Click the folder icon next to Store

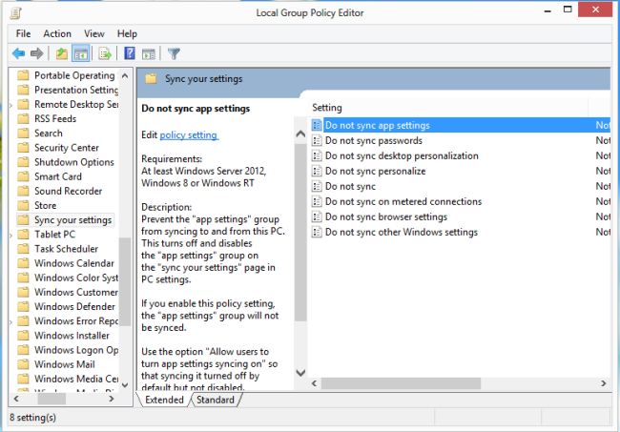23,206
